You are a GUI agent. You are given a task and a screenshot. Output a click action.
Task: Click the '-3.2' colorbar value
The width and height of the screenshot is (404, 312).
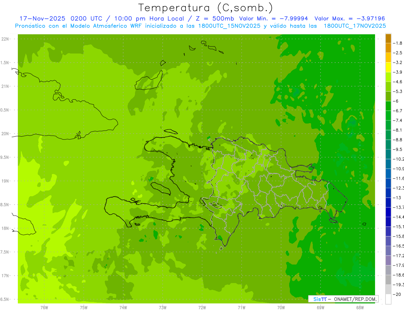click(x=397, y=63)
